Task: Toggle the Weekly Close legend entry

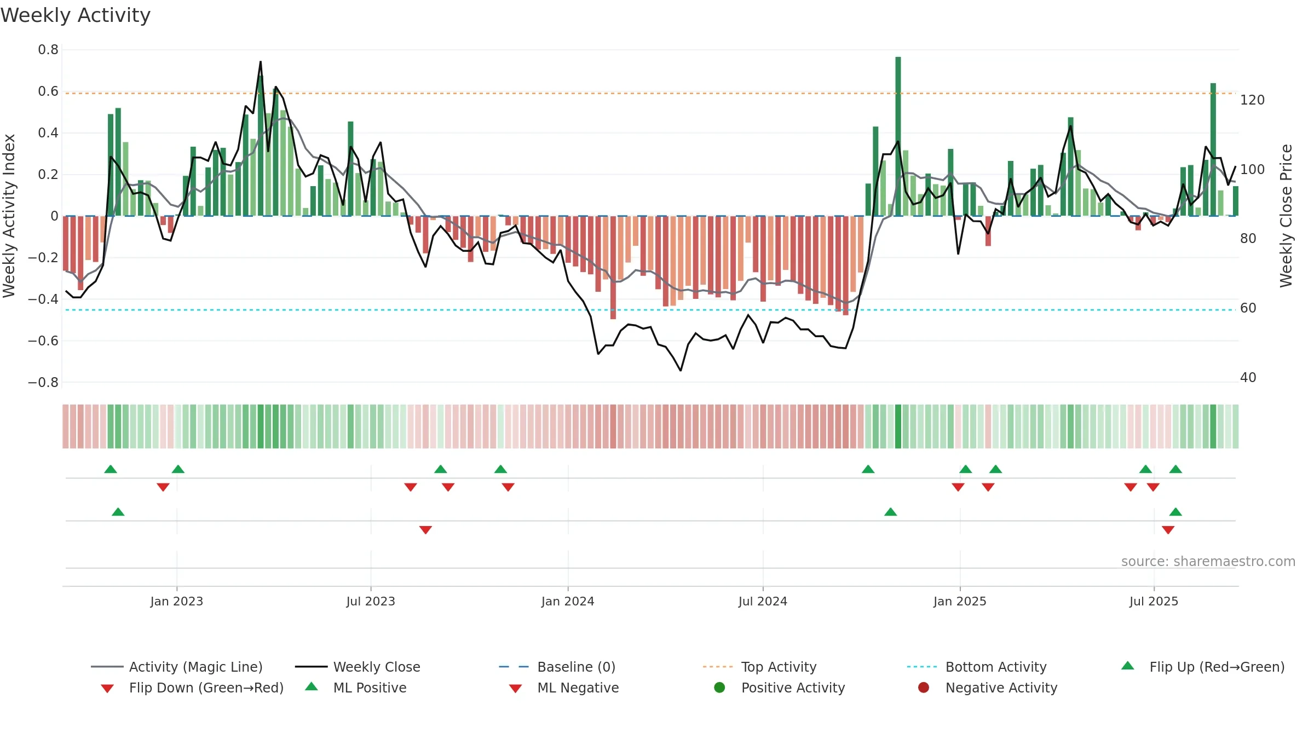Action: 358,667
